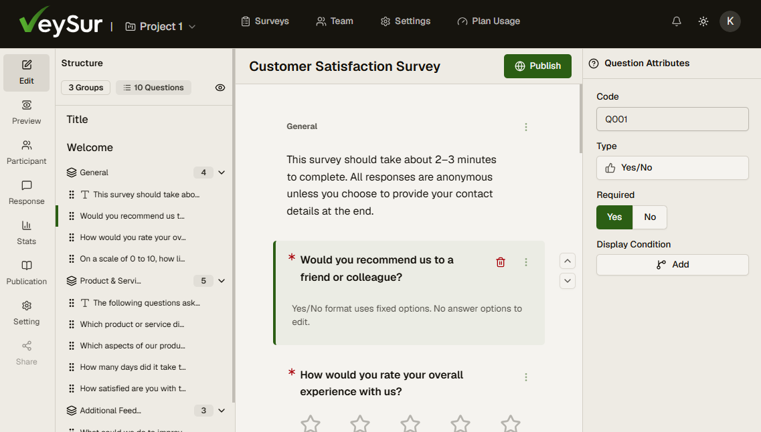Open the notifications bell

coord(677,21)
